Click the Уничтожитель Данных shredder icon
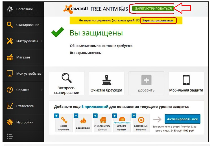Viewport: 214px width, 147px height. (x=103, y=120)
